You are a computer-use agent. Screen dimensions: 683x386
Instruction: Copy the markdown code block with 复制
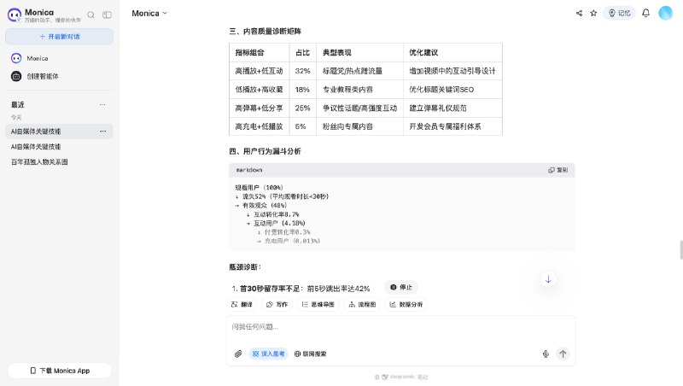click(x=558, y=170)
